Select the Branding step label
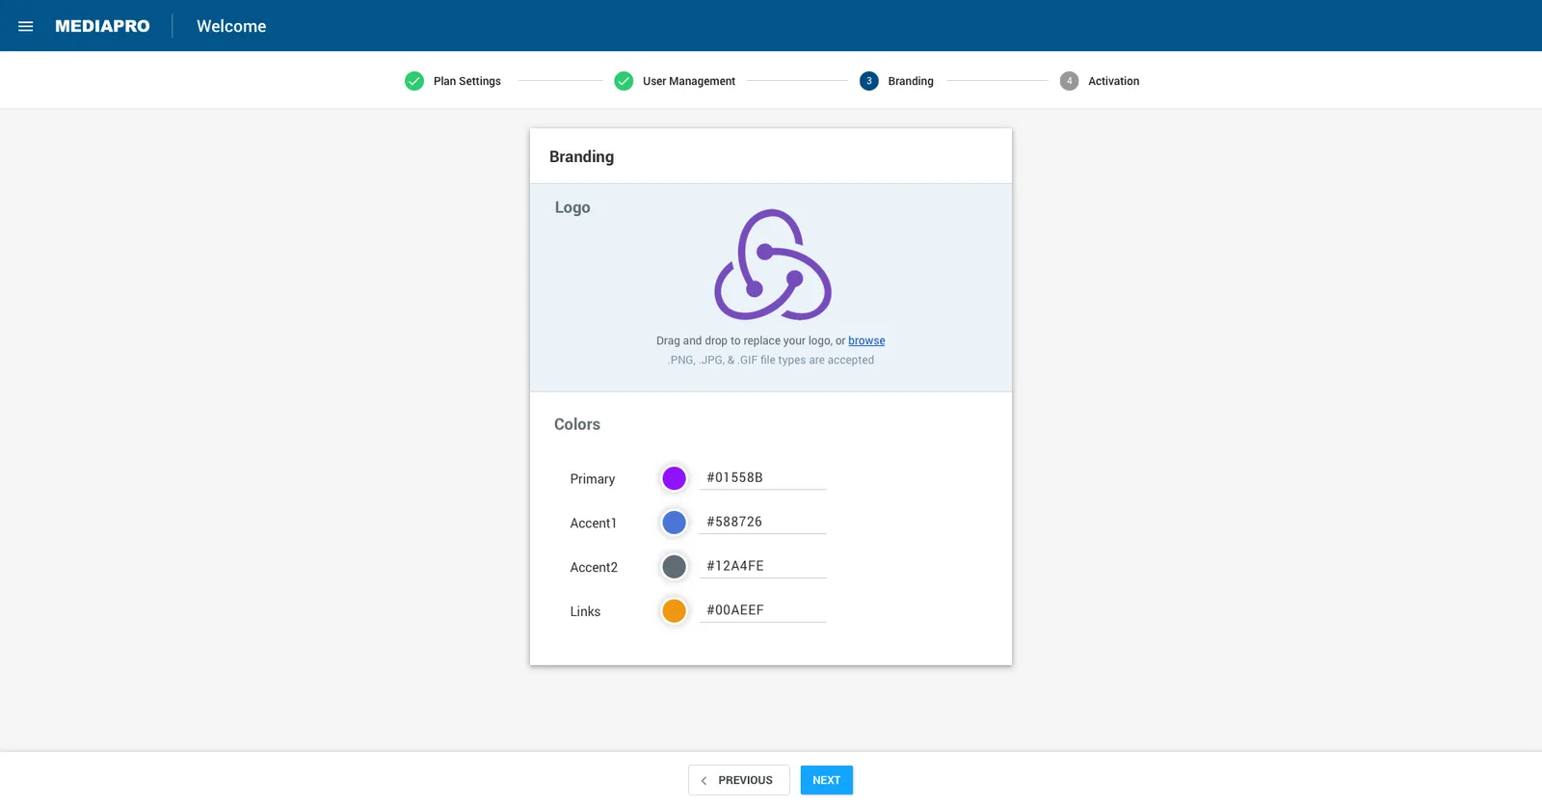This screenshot has height=808, width=1542. tap(911, 81)
